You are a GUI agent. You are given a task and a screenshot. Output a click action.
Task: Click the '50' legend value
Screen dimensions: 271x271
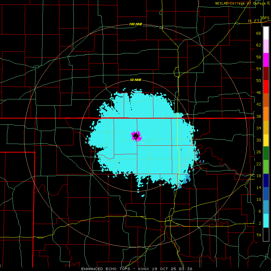coord(259,81)
